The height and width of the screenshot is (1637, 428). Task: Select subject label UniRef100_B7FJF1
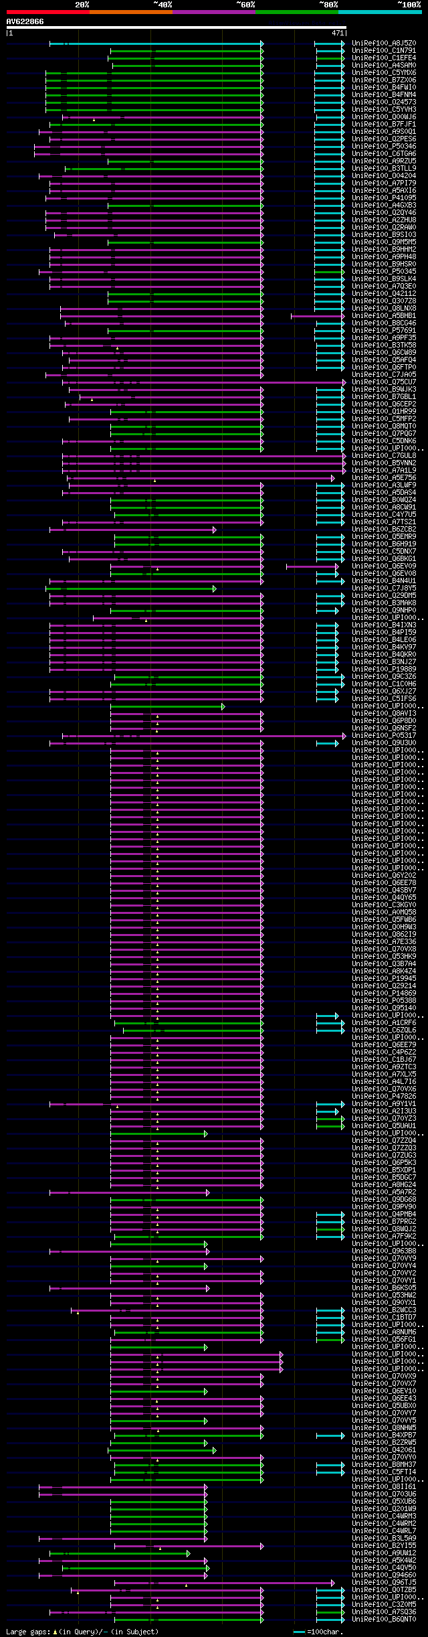pyautogui.click(x=384, y=125)
